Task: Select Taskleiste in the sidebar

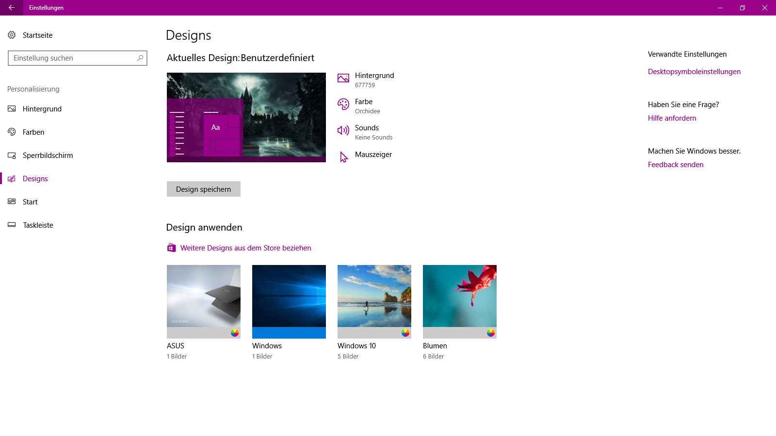Action: [38, 225]
